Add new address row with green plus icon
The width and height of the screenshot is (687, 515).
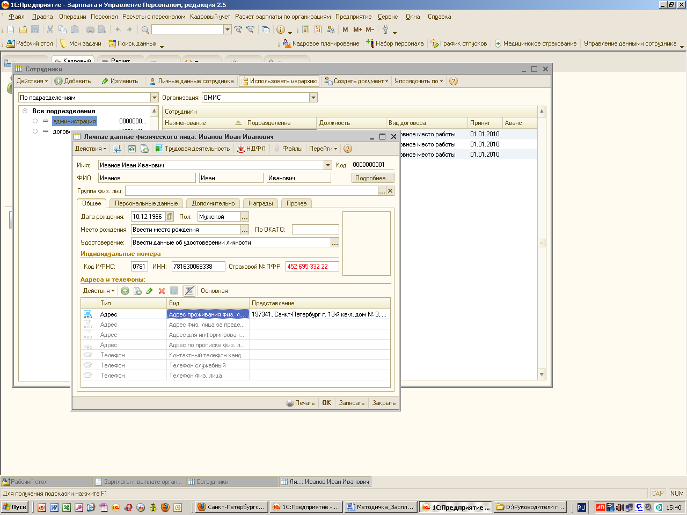coord(125,291)
